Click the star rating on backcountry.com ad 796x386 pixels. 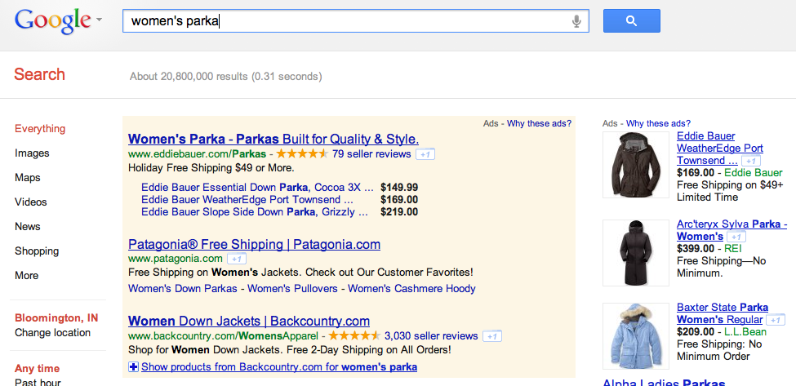point(354,335)
